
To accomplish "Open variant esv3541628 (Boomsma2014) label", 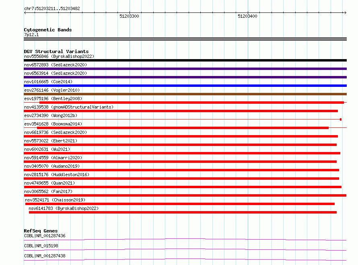I will [x=53, y=124].
